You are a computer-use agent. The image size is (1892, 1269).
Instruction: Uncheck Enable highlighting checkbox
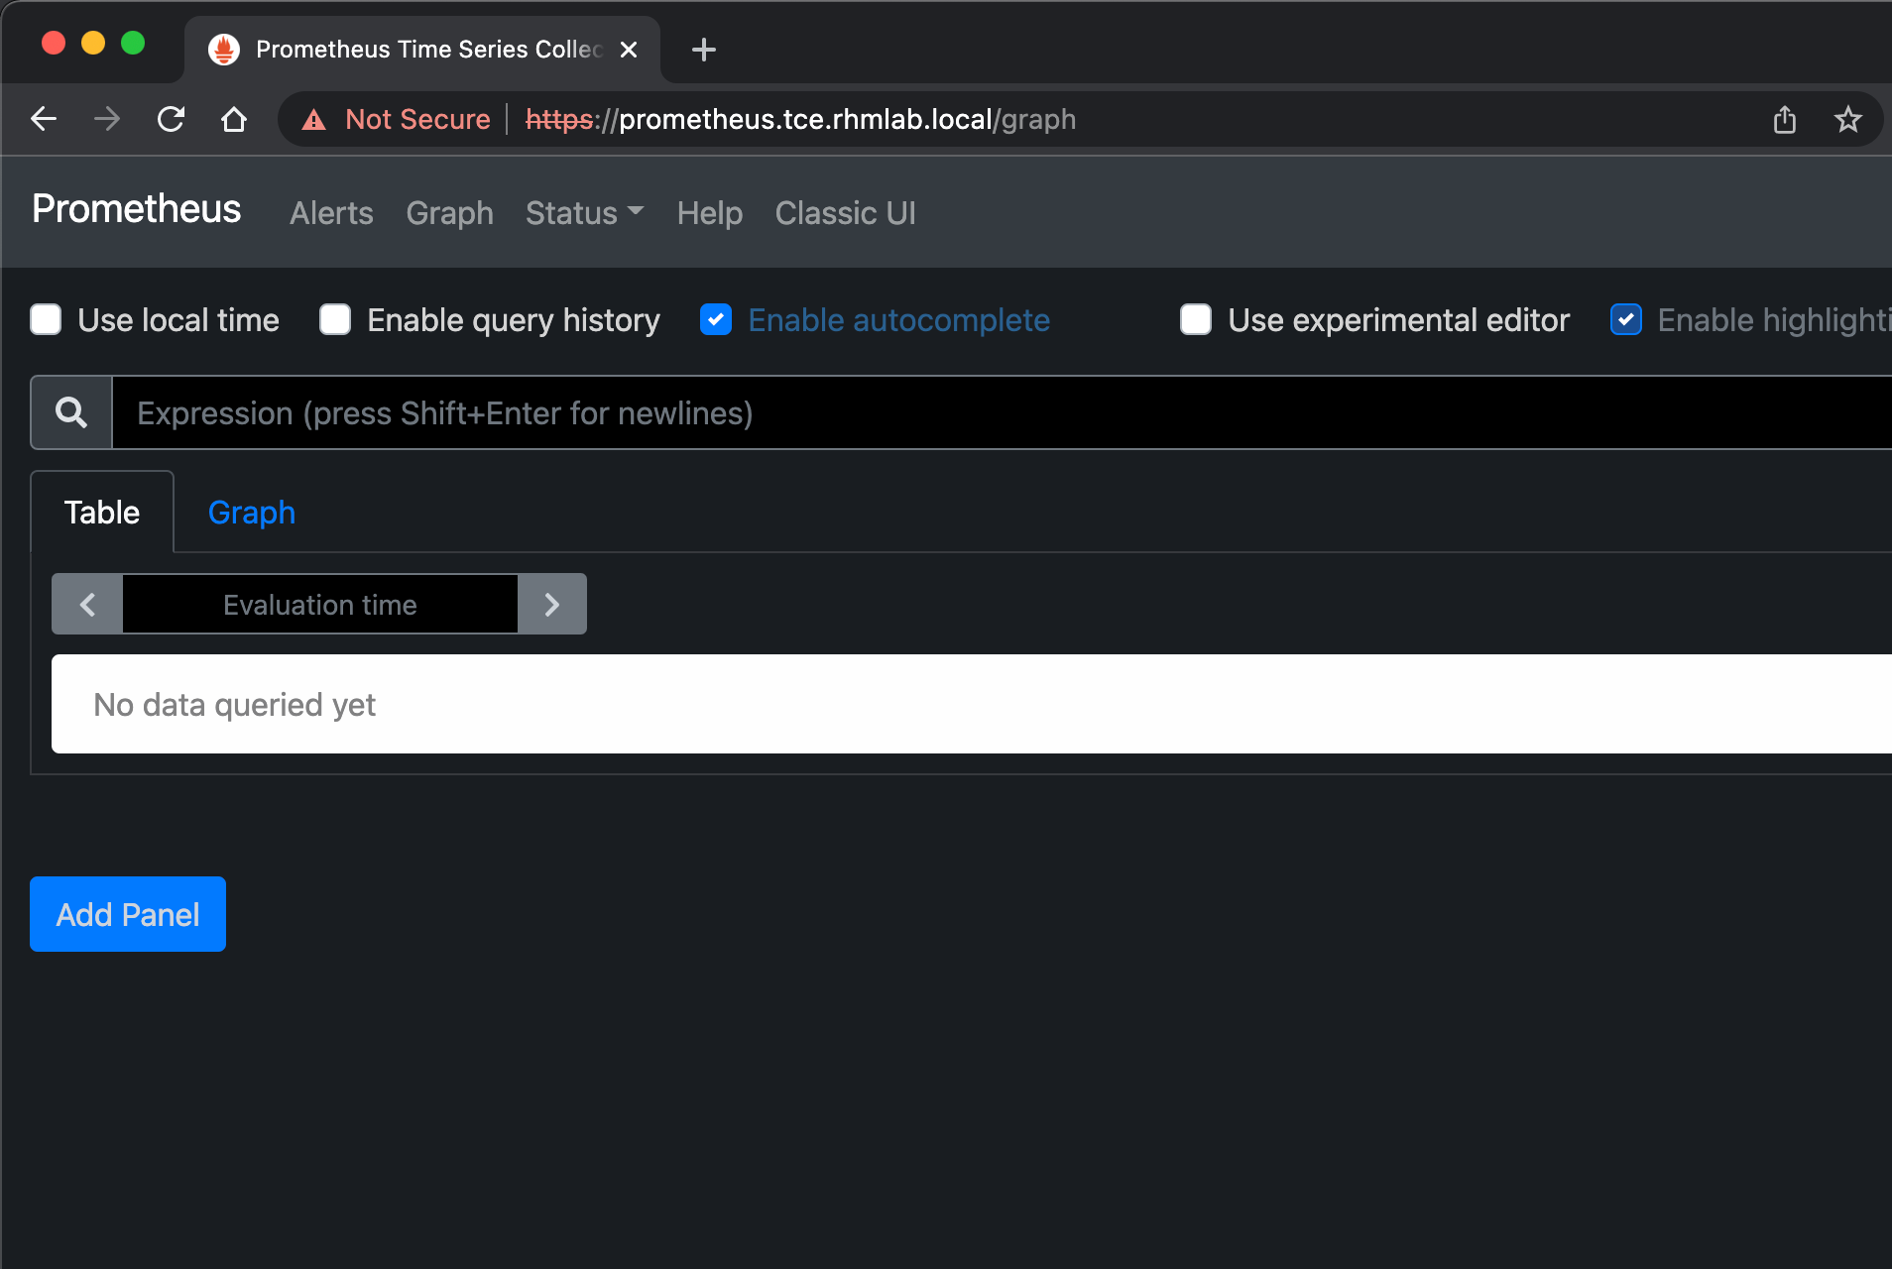(1626, 319)
